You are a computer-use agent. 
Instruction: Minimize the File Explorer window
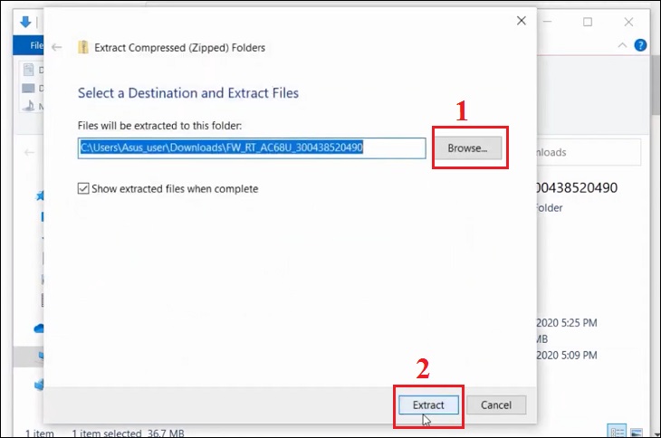tap(548, 22)
